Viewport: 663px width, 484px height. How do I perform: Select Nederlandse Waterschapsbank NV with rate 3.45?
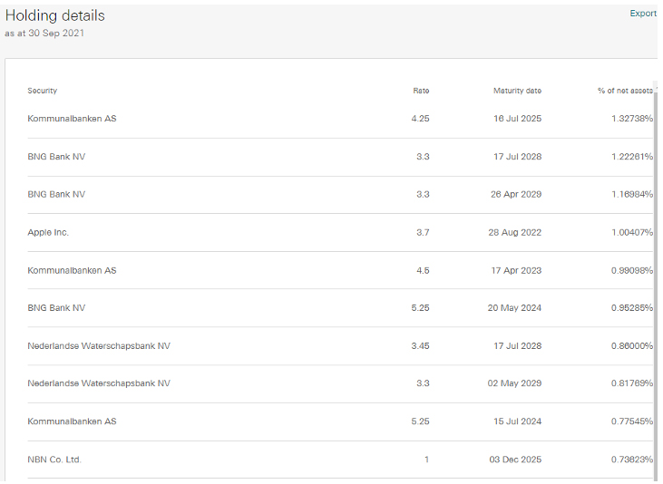[99, 345]
